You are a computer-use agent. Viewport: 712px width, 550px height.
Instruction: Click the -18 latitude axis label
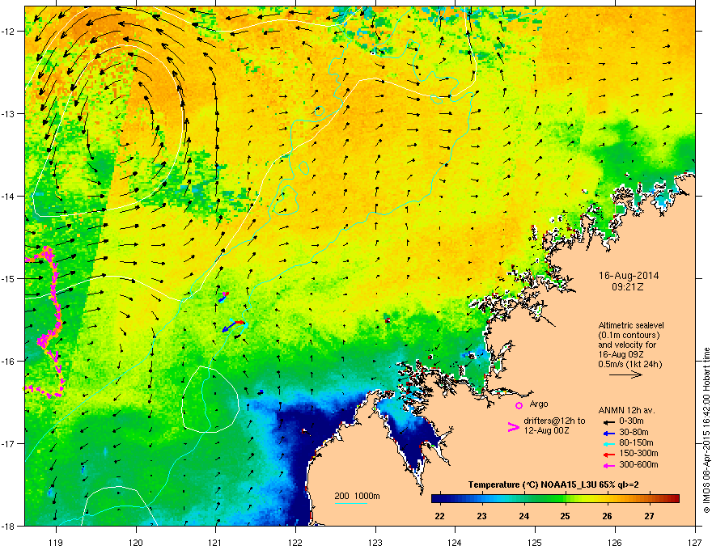tap(8, 526)
